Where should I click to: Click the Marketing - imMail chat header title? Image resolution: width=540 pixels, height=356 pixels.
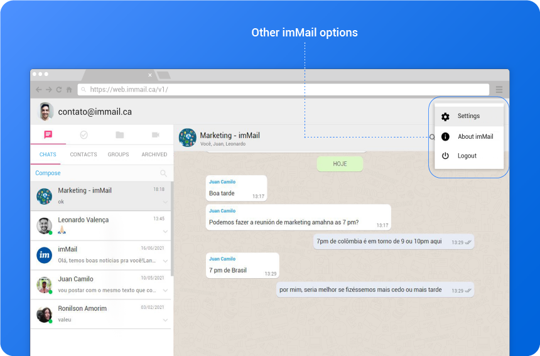click(x=230, y=136)
